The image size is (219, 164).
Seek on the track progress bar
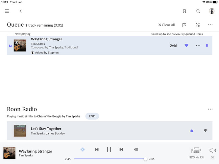click(x=110, y=159)
